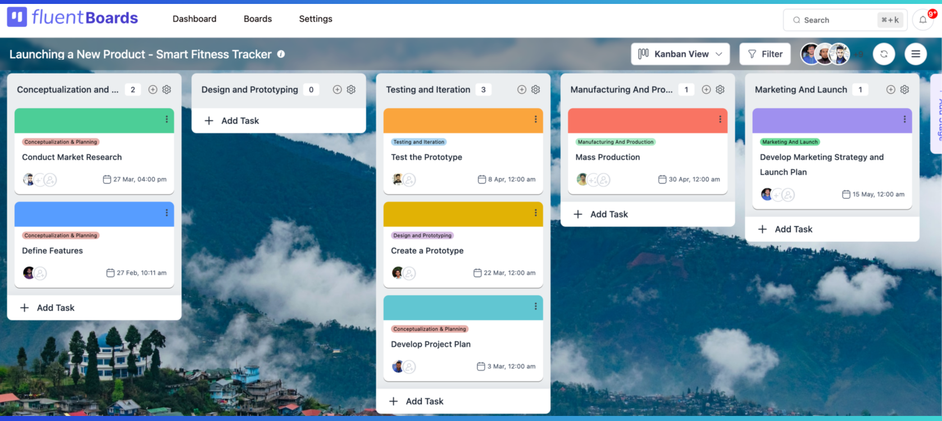Click due date on Create a Prototype card
The height and width of the screenshot is (421, 942).
(x=504, y=273)
